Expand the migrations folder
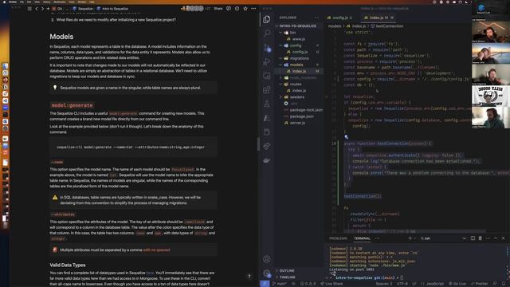 pyautogui.click(x=280, y=58)
